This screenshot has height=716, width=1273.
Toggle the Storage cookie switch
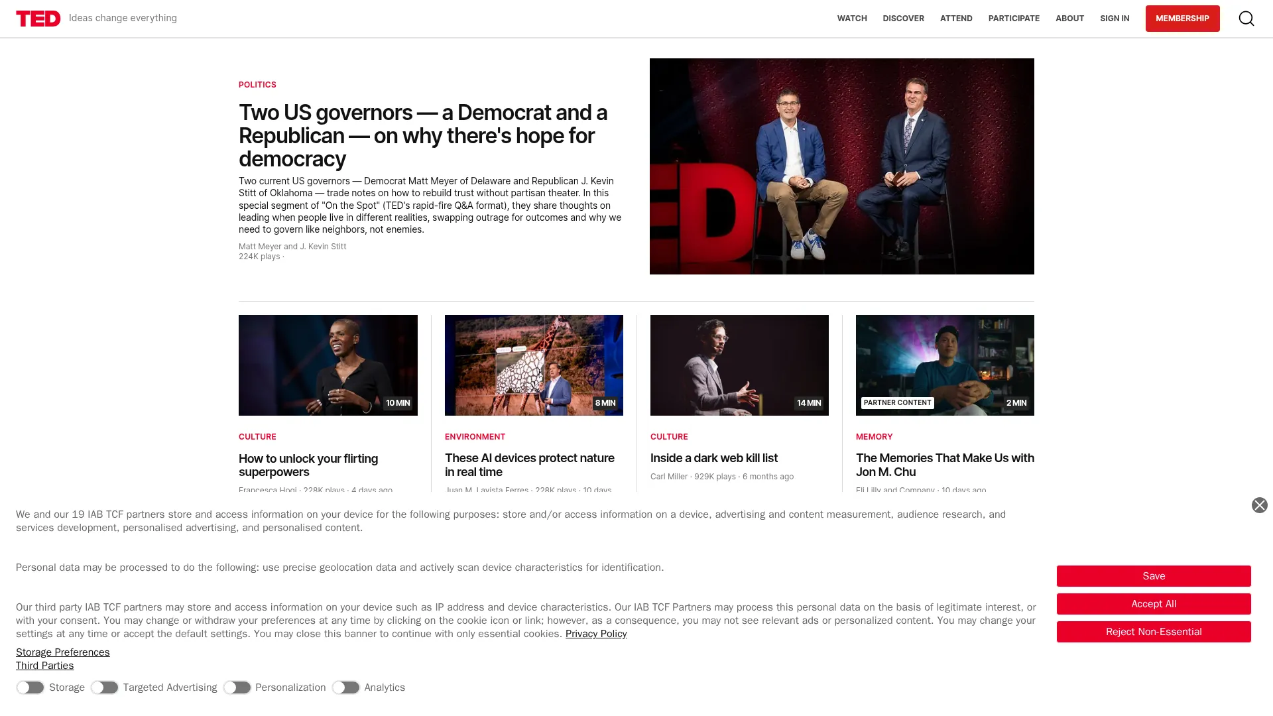point(30,687)
